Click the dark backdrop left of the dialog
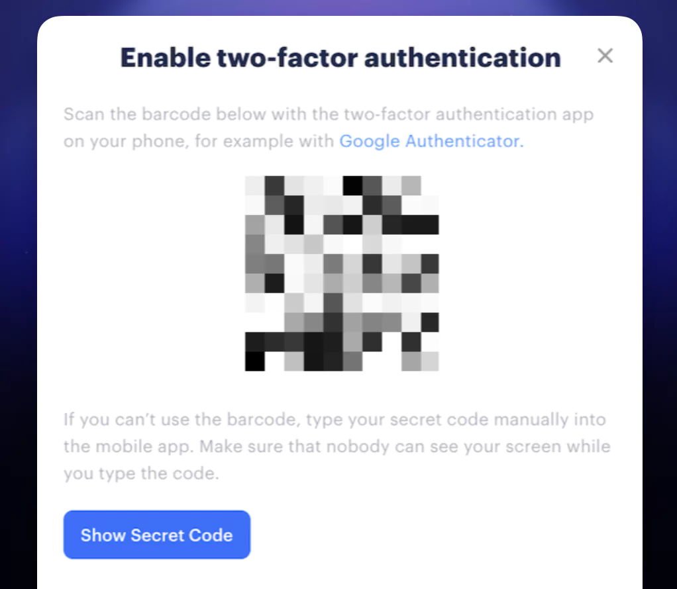 [18, 302]
